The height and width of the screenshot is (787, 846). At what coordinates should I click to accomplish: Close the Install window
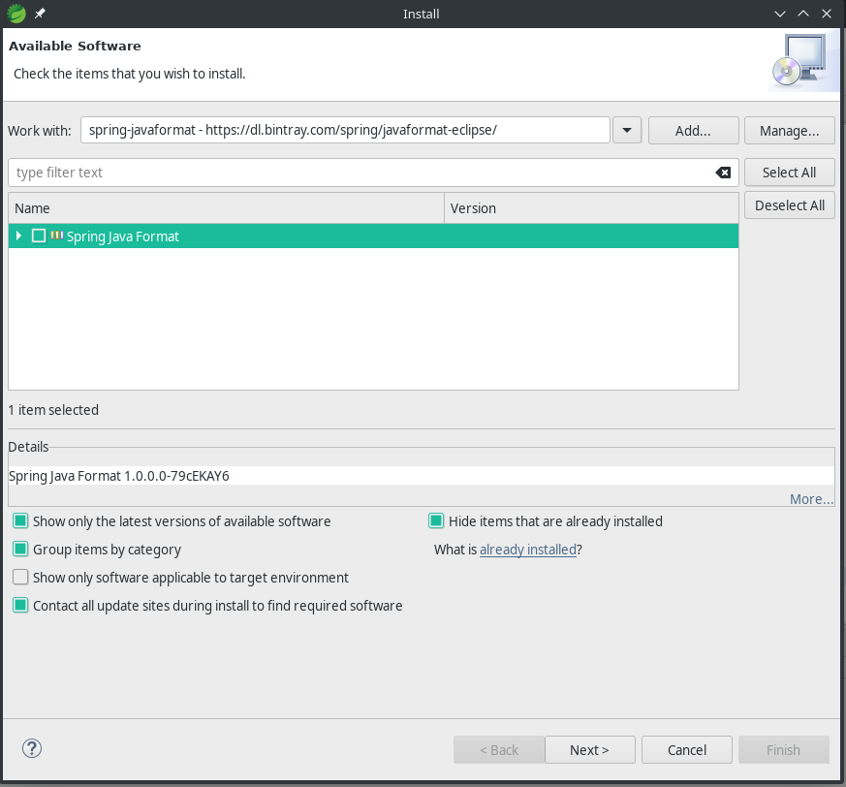tap(826, 14)
